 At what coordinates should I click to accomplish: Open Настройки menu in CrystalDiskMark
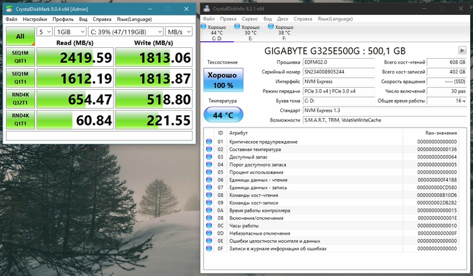pyautogui.click(x=34, y=20)
